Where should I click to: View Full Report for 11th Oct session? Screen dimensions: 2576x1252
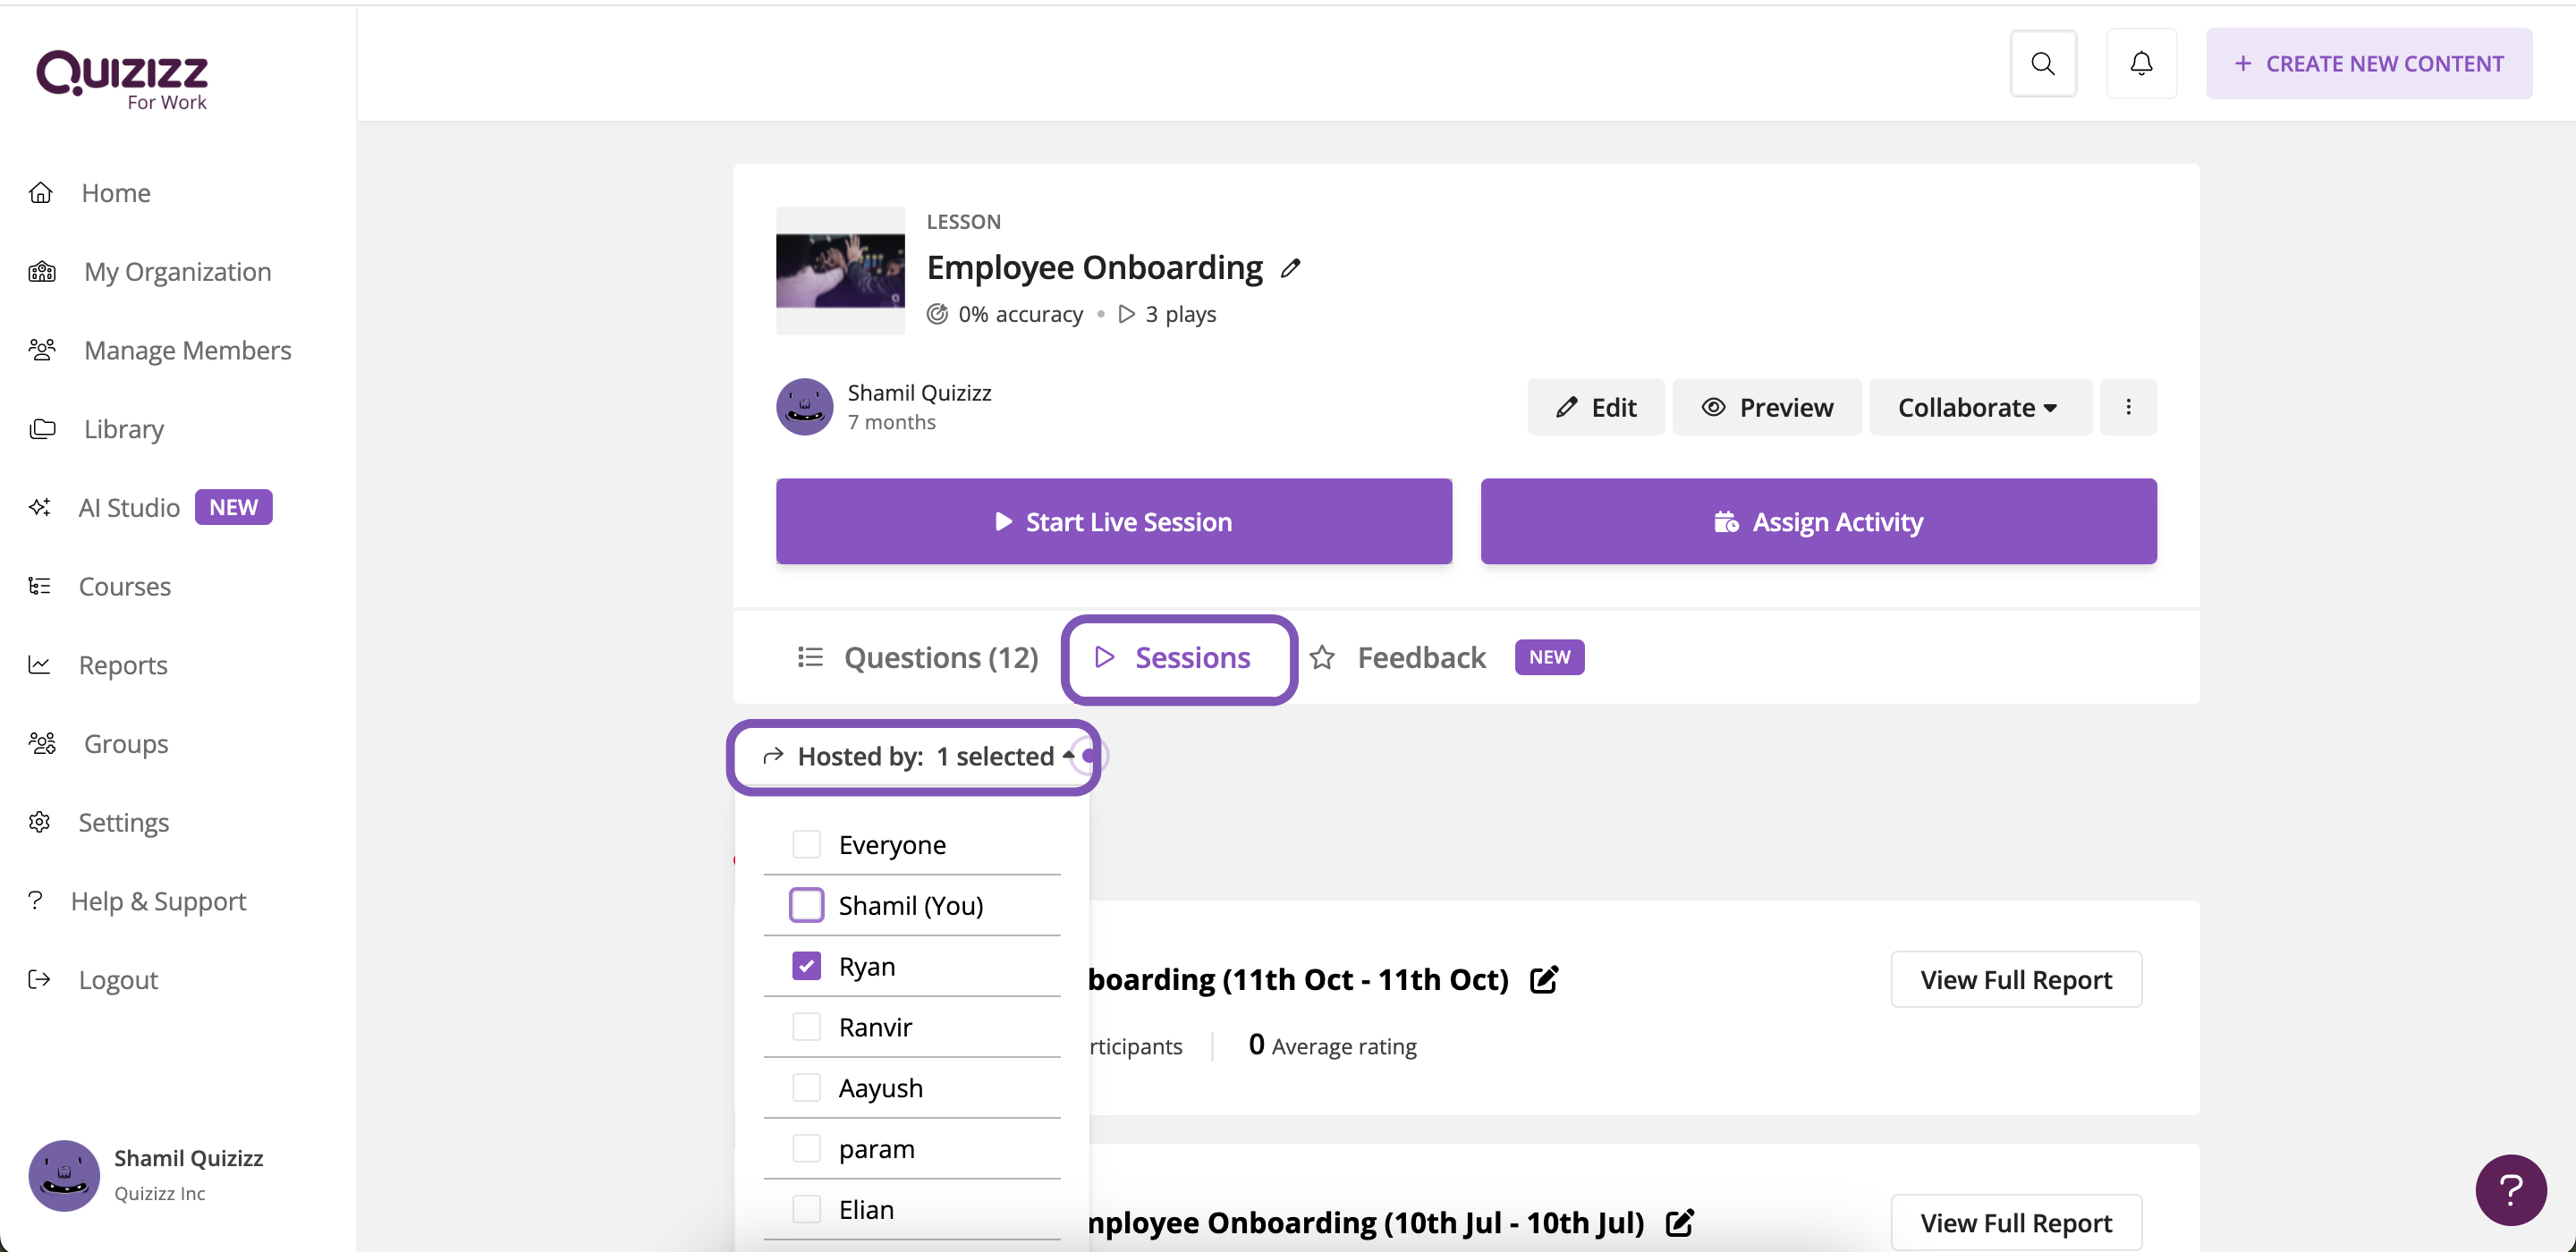(2016, 980)
